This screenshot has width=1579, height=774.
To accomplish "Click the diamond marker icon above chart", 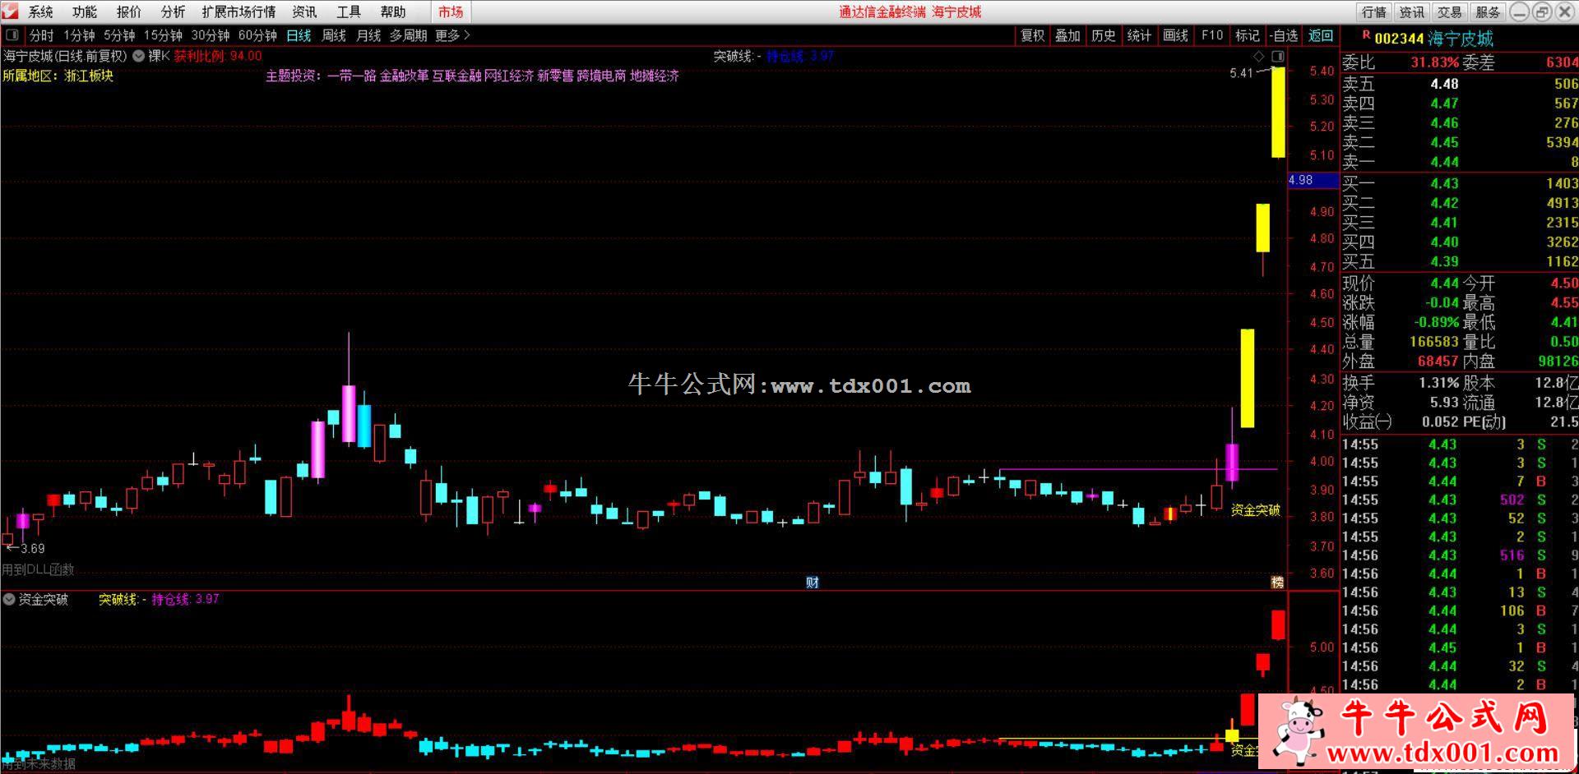I will point(1258,57).
